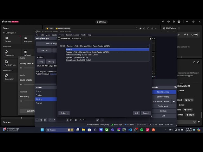Open TikTok help icon

pos(168,22)
